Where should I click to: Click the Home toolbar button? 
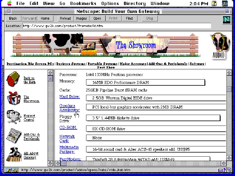[x=45, y=18]
